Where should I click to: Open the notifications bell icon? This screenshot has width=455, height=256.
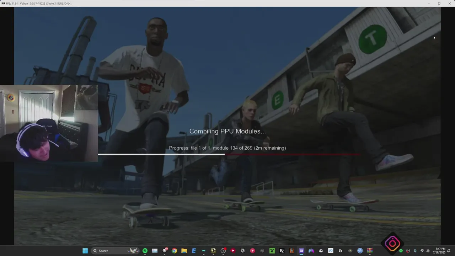[x=449, y=251]
